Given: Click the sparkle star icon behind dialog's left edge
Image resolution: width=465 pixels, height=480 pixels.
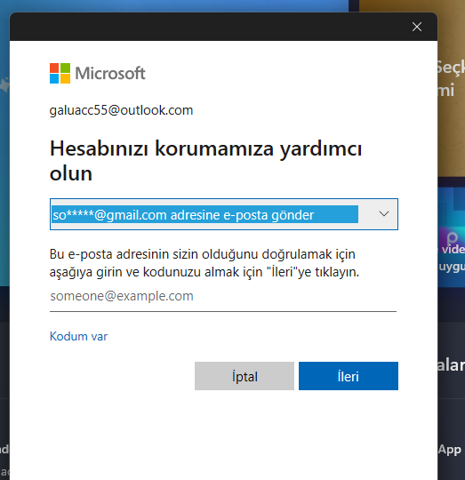Looking at the screenshot, I should (4, 85).
